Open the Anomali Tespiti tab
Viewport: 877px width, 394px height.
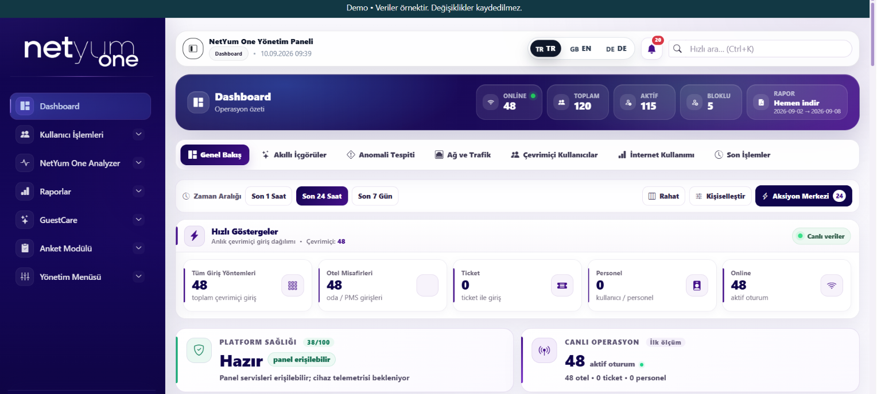(x=381, y=155)
